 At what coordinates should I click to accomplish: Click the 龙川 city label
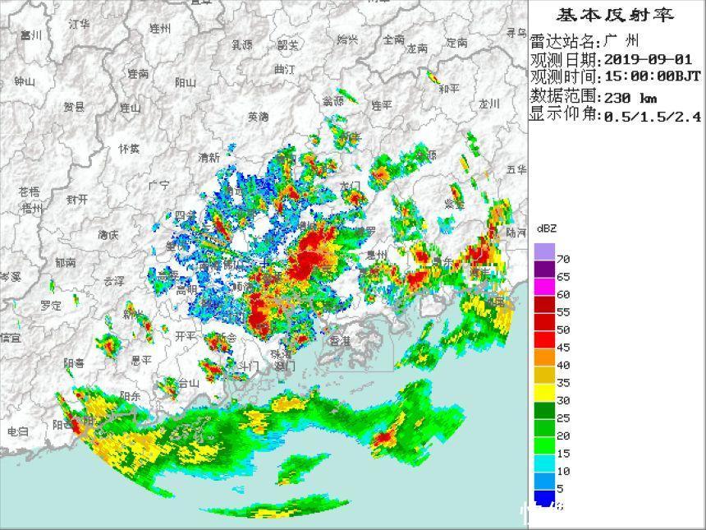pos(489,104)
